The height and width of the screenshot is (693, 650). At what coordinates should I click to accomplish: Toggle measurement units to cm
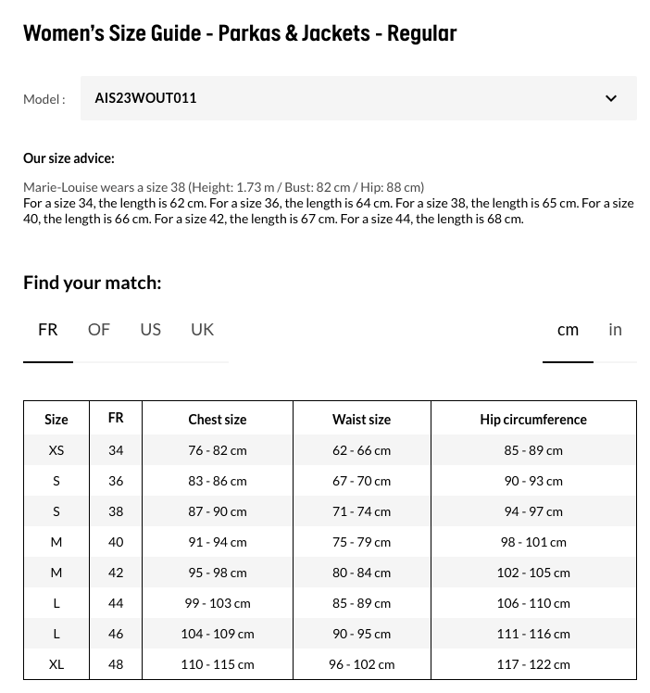[x=568, y=330]
